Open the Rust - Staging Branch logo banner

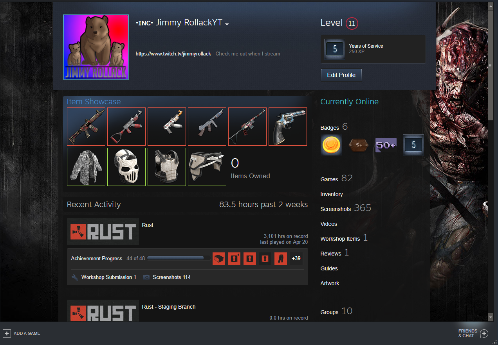pyautogui.click(x=103, y=311)
